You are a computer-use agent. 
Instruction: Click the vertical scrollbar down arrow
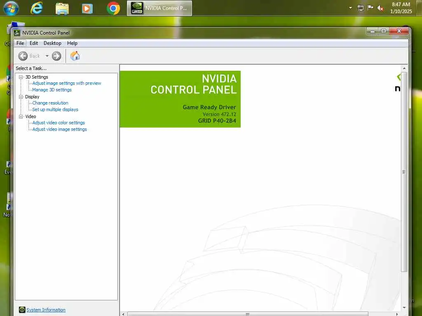404,307
